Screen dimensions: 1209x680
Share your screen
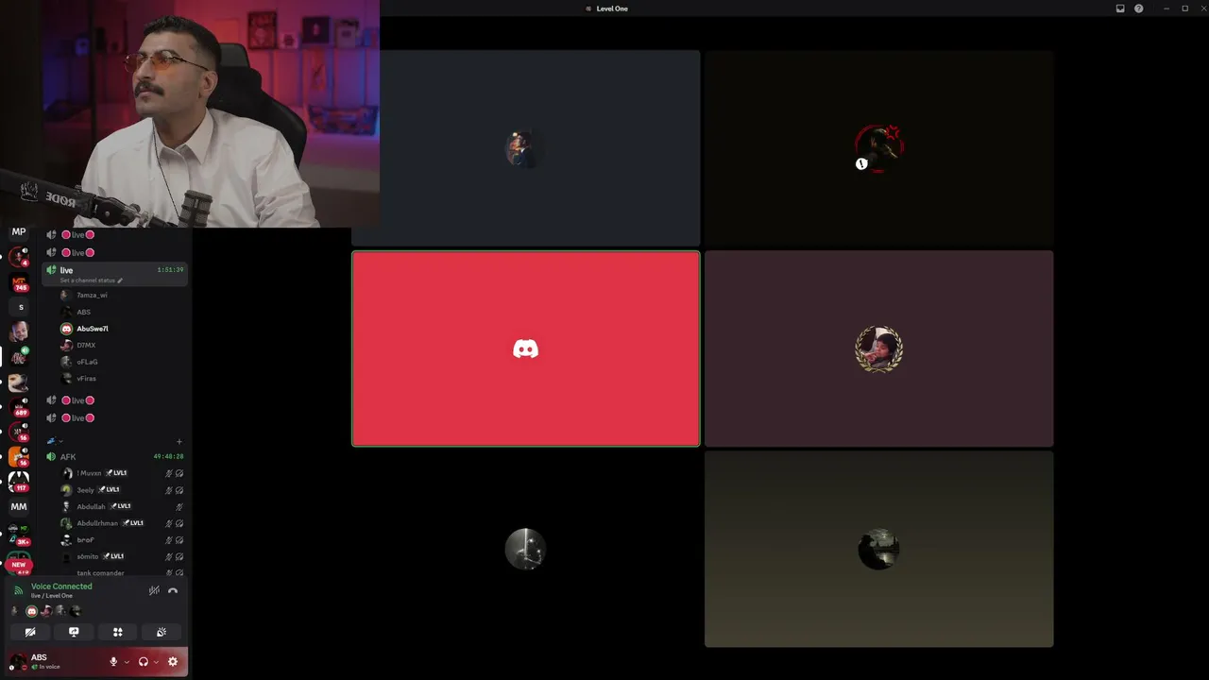click(x=74, y=632)
